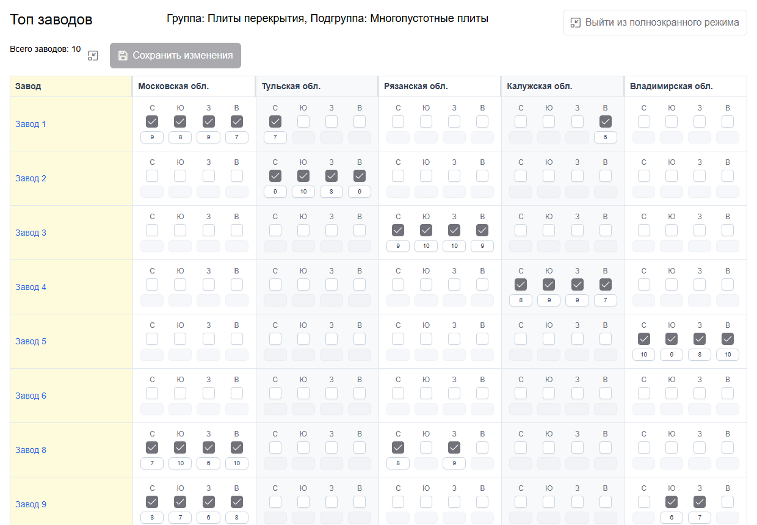Image resolution: width=757 pixels, height=525 pixels.
Task: Uncheck В for Завод 5 in Владимирская обл.
Action: [728, 339]
